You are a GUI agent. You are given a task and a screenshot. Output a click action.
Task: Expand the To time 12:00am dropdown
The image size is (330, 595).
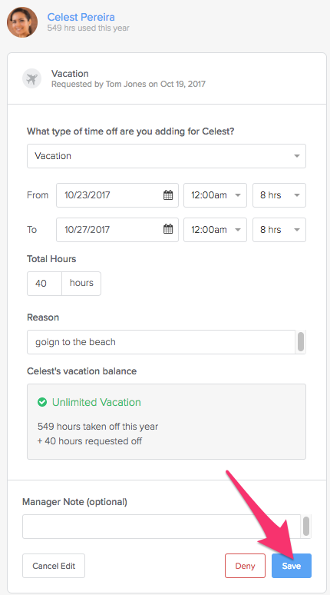pyautogui.click(x=215, y=230)
